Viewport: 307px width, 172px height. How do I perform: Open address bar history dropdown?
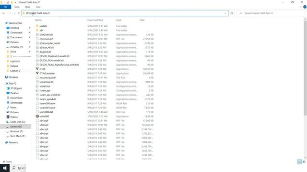(x=225, y=13)
